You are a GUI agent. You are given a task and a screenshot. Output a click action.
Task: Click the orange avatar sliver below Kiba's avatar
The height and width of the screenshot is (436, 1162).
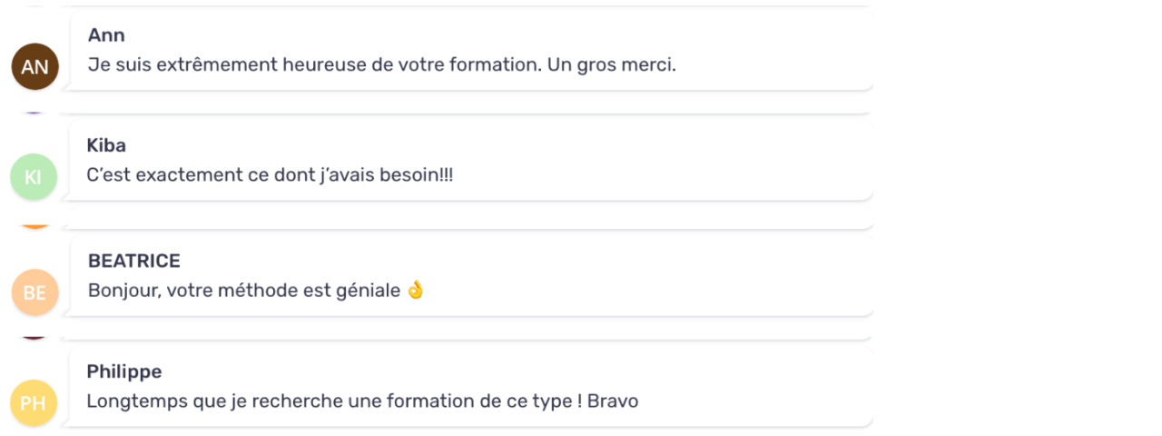34,226
